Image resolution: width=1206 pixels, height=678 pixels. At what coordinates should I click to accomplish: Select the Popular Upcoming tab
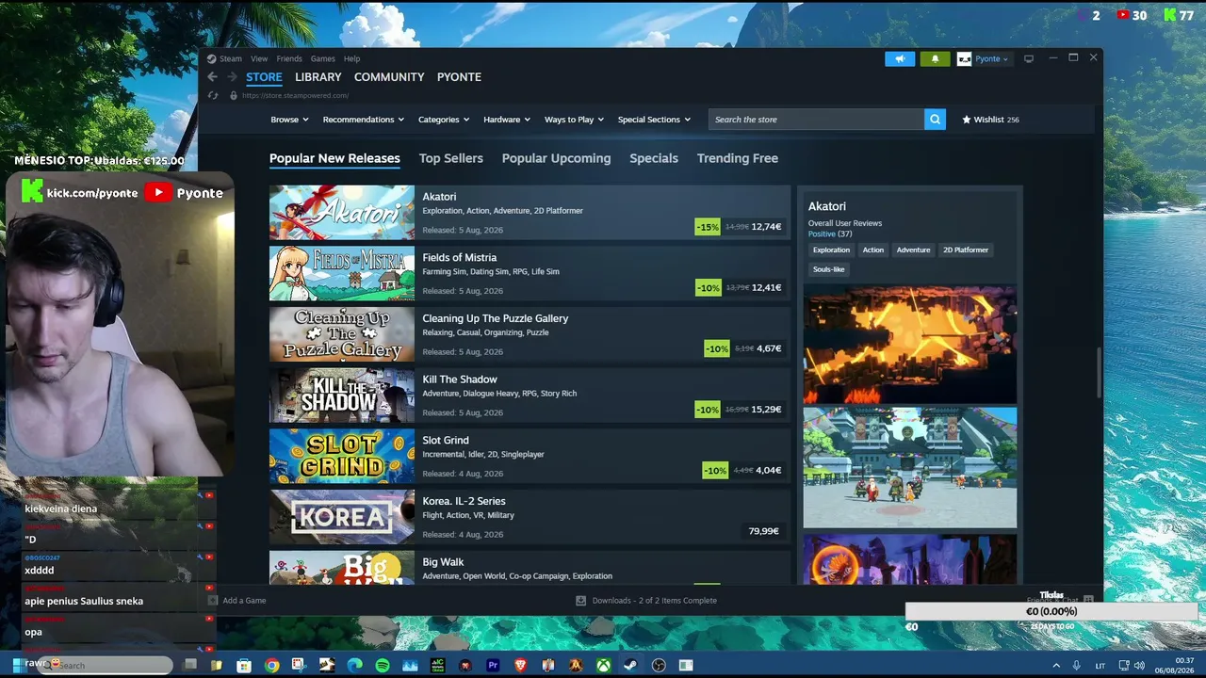[x=556, y=158]
